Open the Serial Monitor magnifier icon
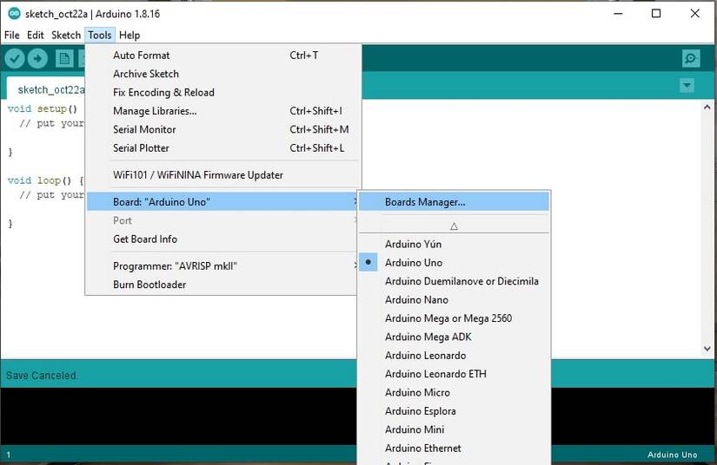Viewport: 717px width, 465px height. pyautogui.click(x=690, y=58)
